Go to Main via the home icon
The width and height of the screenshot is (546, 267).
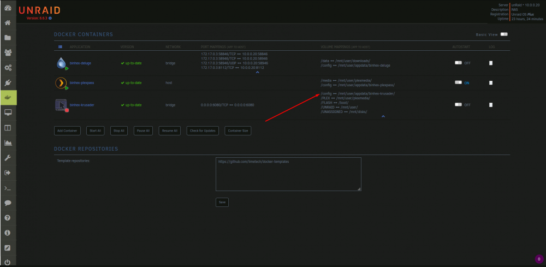8,23
